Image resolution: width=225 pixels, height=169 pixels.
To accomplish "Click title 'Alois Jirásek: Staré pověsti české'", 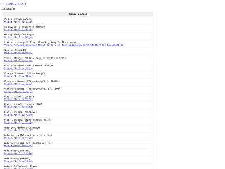I will [x=27, y=120].
